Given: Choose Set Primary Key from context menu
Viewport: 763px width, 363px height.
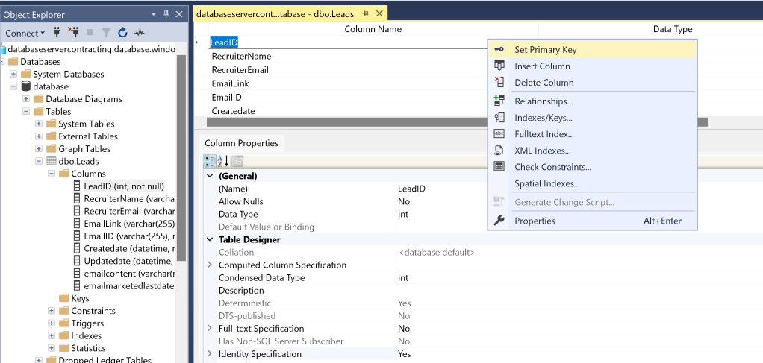Looking at the screenshot, I should (593, 49).
